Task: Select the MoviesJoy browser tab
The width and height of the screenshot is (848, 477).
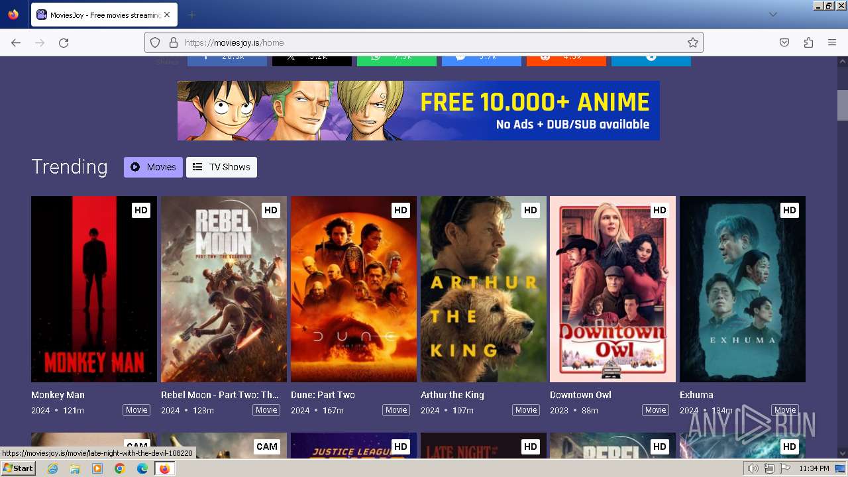Action: click(104, 15)
